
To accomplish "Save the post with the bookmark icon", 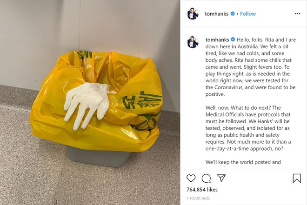I will click(297, 178).
